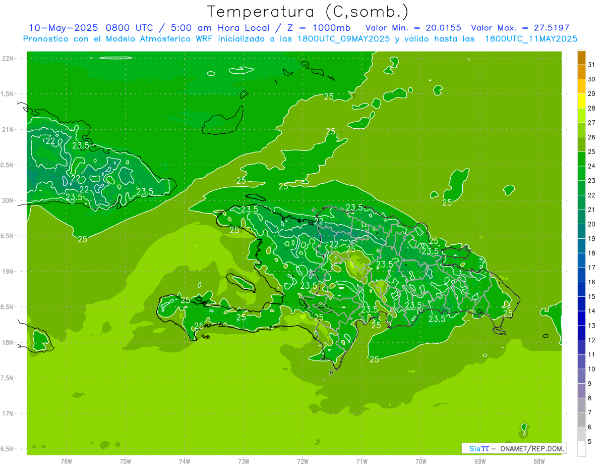
Task: Click the color bar value '7'
Action: pos(590,412)
